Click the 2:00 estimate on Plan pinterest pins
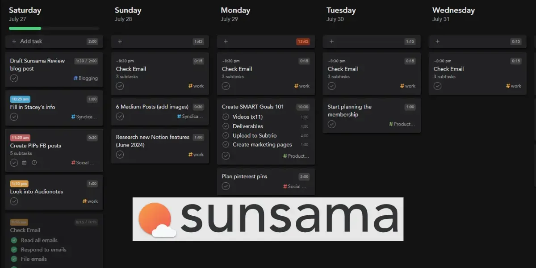Screen dimensions: 536x268 304,176
